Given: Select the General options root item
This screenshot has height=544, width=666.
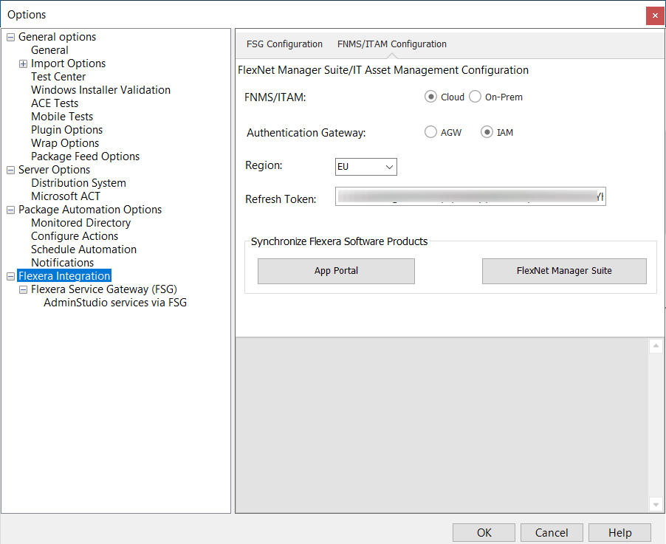Looking at the screenshot, I should pos(57,37).
